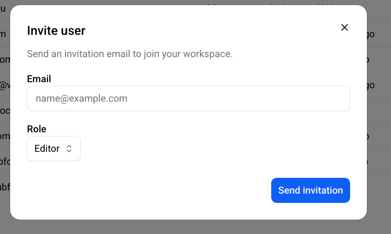Click the Role field label
Viewport: 391px width, 234px height.
37,129
